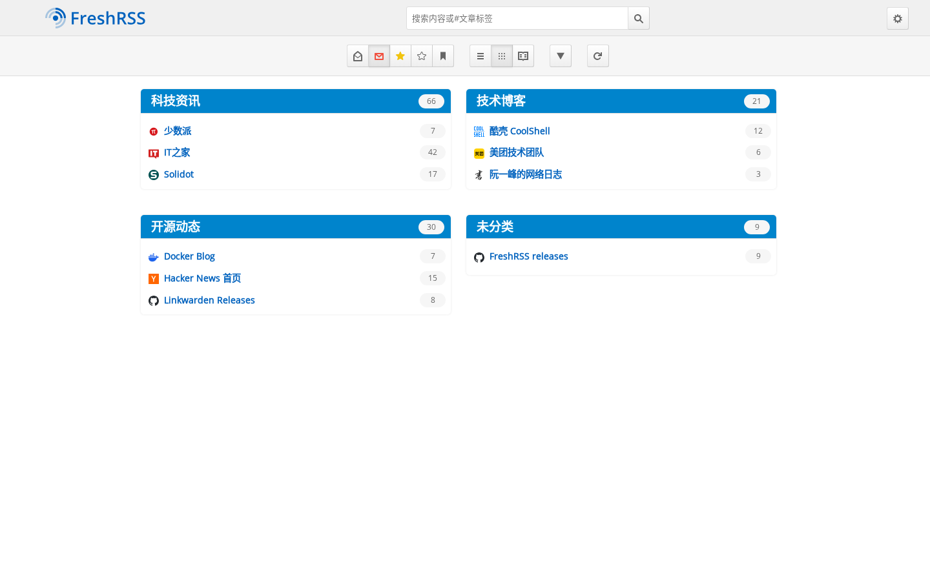Image resolution: width=930 pixels, height=581 pixels.
Task: Open the Hacker News 首页 feed
Action: [x=202, y=278]
